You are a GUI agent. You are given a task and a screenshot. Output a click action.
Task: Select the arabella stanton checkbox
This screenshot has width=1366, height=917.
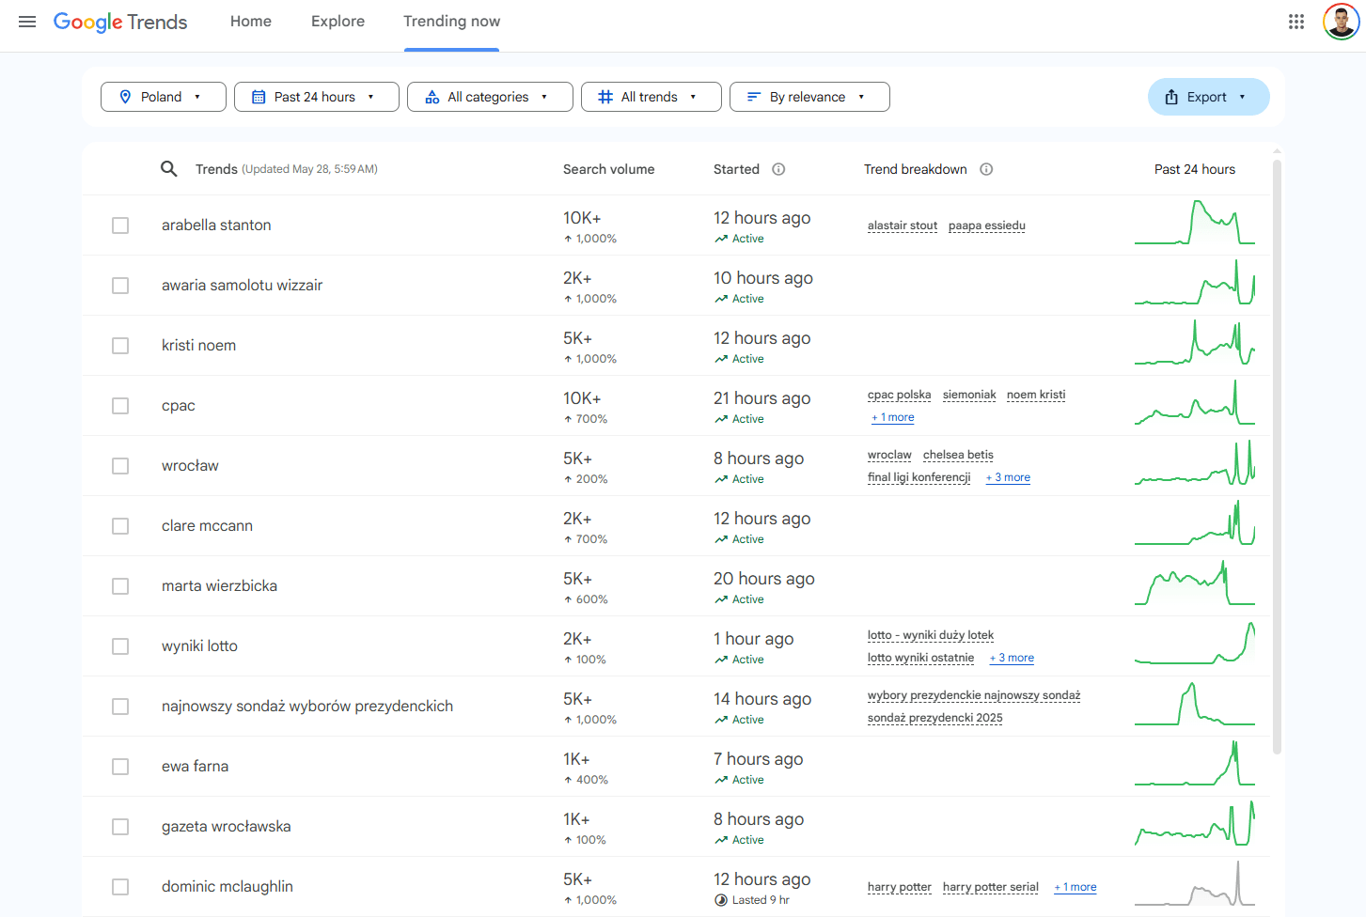pos(120,225)
